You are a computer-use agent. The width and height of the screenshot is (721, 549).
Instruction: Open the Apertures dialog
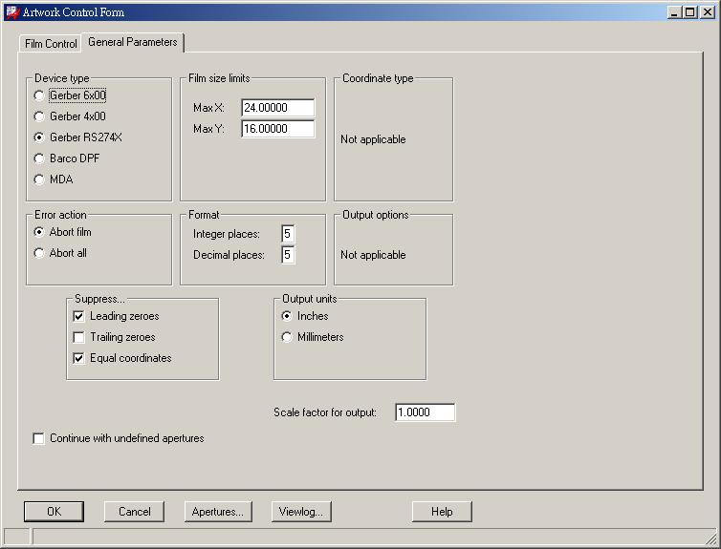(x=218, y=512)
